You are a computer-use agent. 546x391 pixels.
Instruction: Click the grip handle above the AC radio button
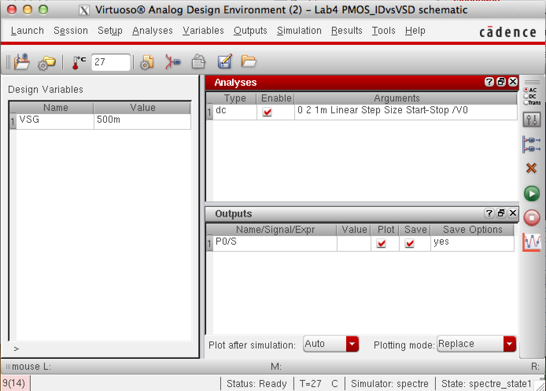(532, 83)
